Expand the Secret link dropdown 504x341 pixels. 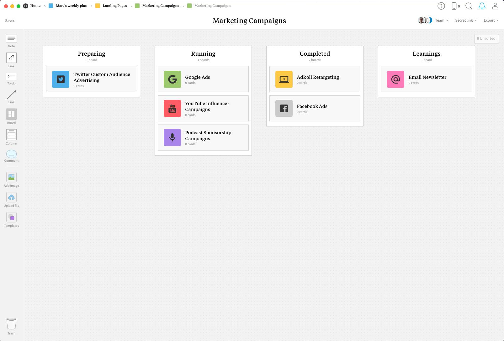[466, 20]
